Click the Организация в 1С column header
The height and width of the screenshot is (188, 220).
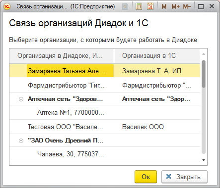pos(157,56)
